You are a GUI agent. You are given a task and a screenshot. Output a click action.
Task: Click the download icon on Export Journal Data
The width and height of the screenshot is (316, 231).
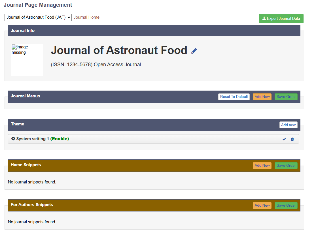(264, 18)
